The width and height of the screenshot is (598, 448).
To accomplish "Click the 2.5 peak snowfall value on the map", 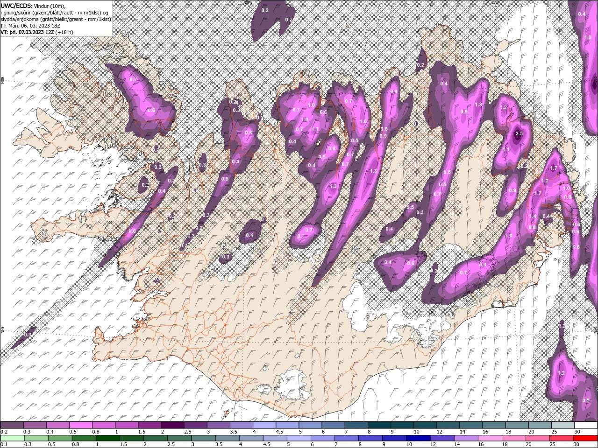I will coord(519,134).
